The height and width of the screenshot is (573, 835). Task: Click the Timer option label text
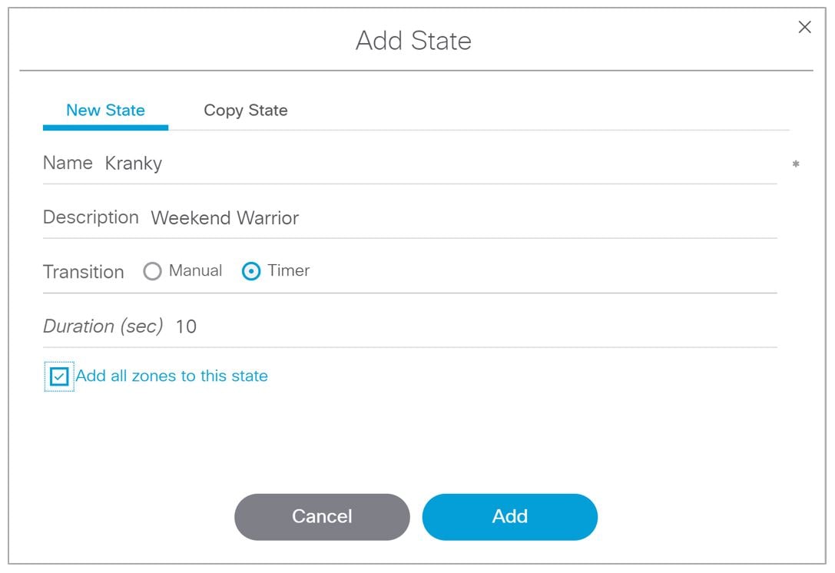[x=289, y=270]
